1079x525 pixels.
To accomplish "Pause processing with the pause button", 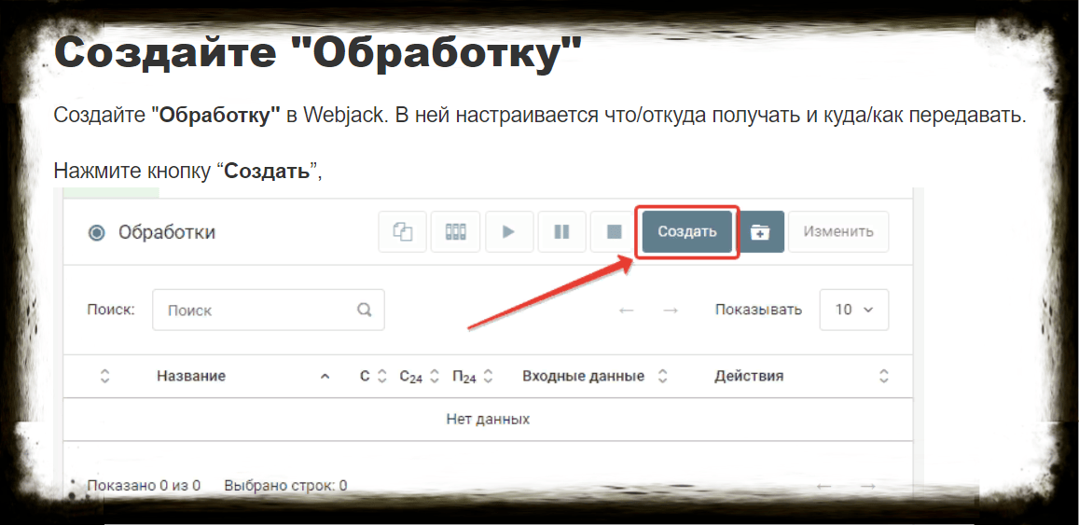I will click(562, 232).
